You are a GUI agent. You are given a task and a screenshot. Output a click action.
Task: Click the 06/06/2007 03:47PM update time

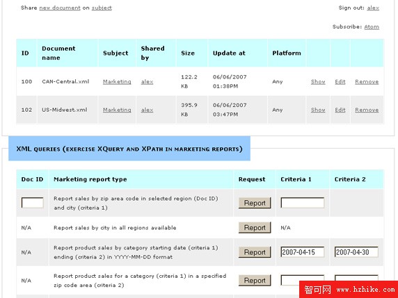click(230, 110)
